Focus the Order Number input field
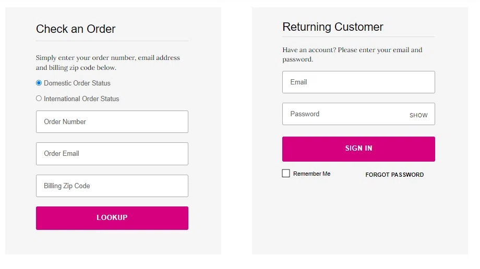480x269 pixels. 112,121
